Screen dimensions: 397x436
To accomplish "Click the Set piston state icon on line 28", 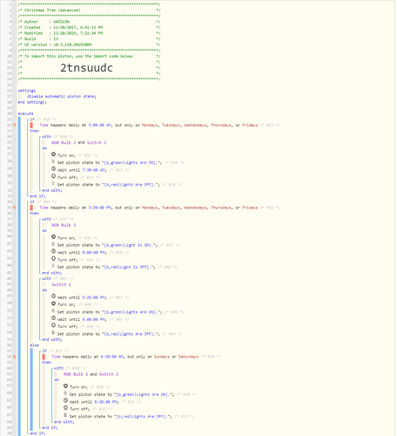I will click(53, 161).
